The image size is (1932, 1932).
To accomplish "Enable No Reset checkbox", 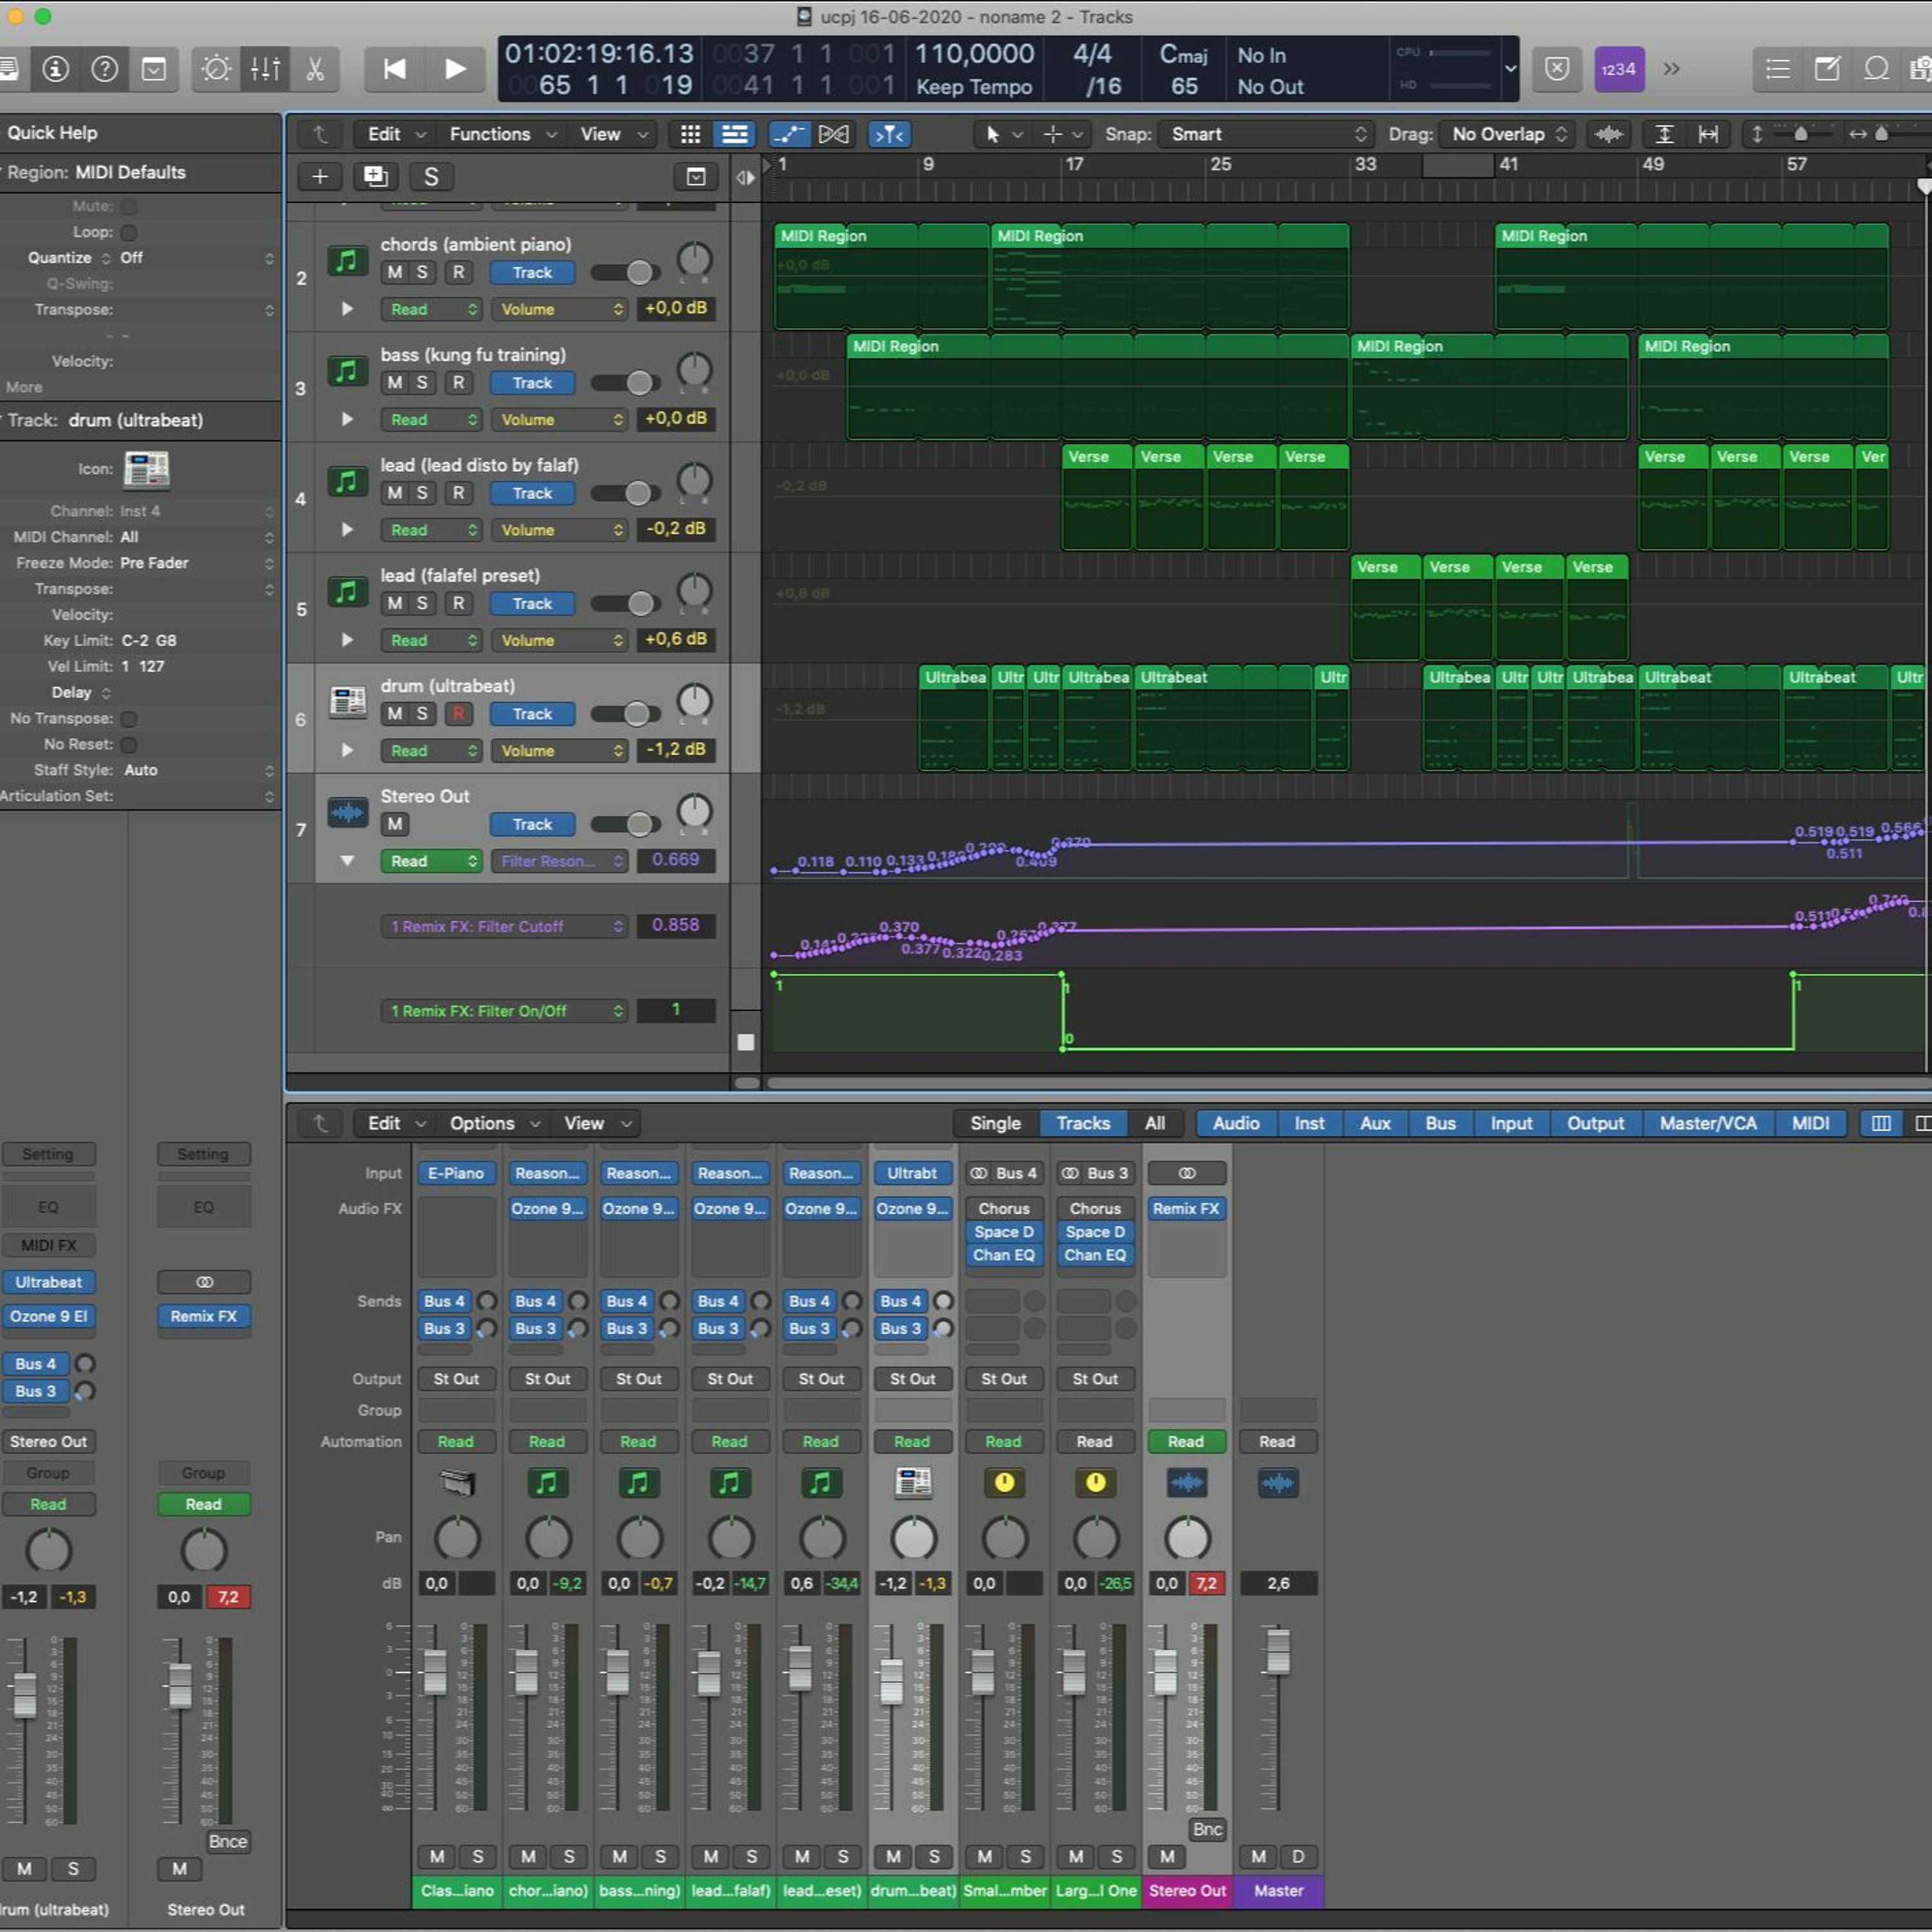I will pos(129,745).
